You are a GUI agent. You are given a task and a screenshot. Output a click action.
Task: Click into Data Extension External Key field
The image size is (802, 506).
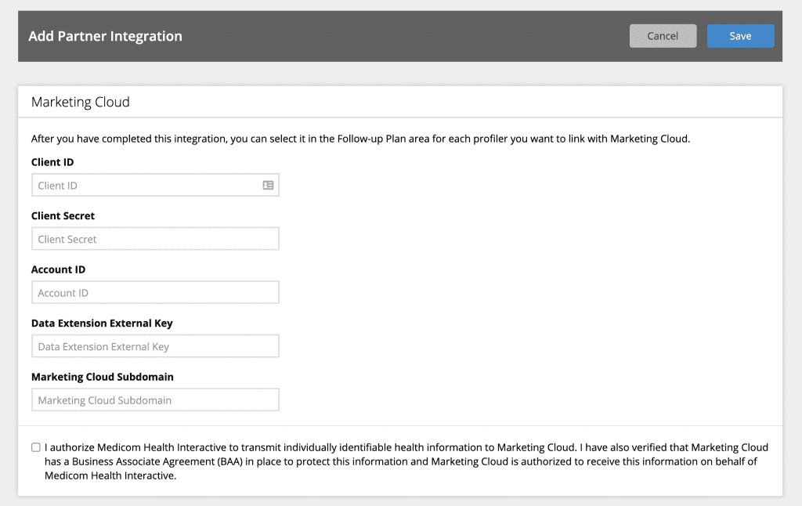[156, 346]
